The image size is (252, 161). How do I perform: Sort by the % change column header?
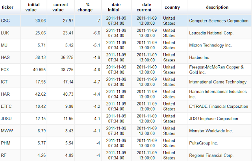point(88,7)
